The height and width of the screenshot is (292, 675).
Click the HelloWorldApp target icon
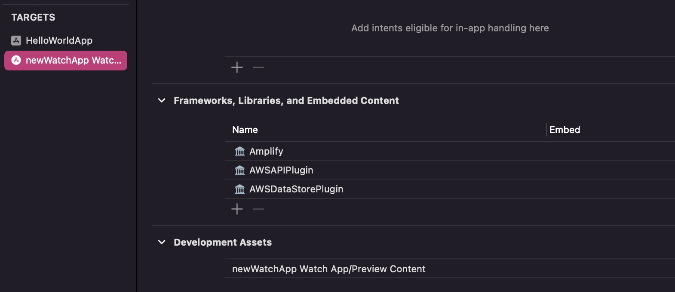16,40
